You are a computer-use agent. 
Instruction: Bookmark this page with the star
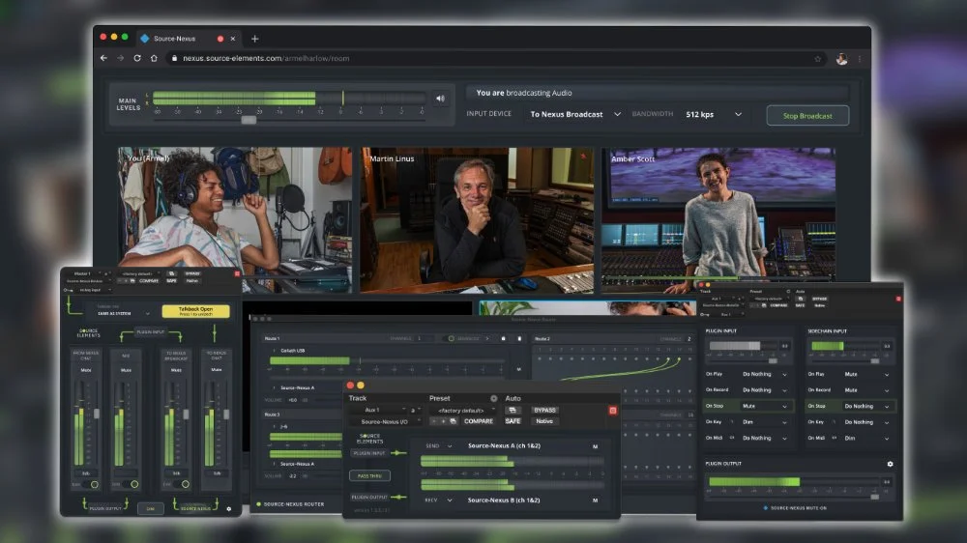pyautogui.click(x=818, y=59)
